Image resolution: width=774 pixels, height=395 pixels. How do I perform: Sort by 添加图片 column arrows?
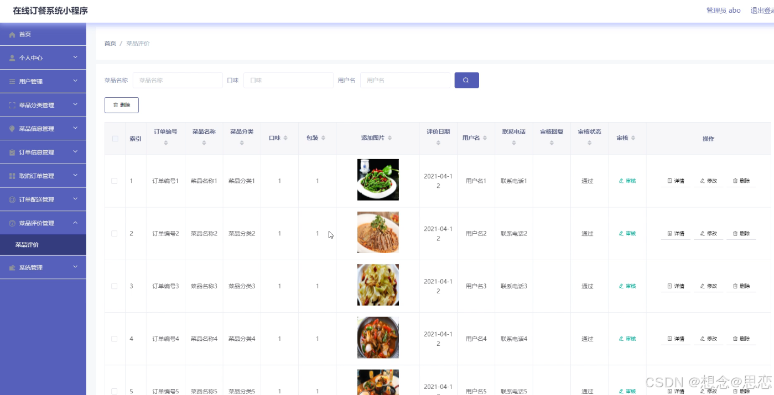point(389,138)
